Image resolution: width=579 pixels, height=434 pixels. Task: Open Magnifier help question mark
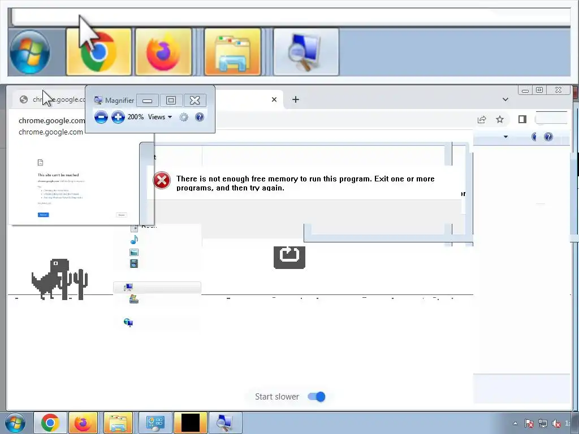(x=200, y=118)
